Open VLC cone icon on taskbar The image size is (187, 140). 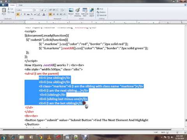pos(49,137)
